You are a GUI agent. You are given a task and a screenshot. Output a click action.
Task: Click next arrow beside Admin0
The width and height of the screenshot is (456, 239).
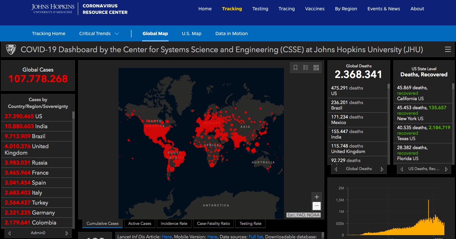tap(67, 233)
